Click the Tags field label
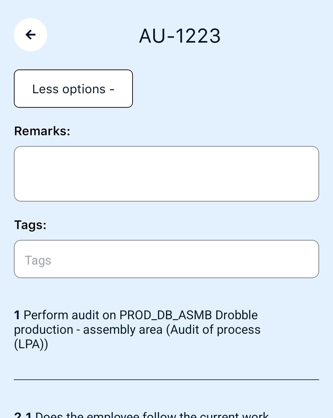 pos(30,225)
